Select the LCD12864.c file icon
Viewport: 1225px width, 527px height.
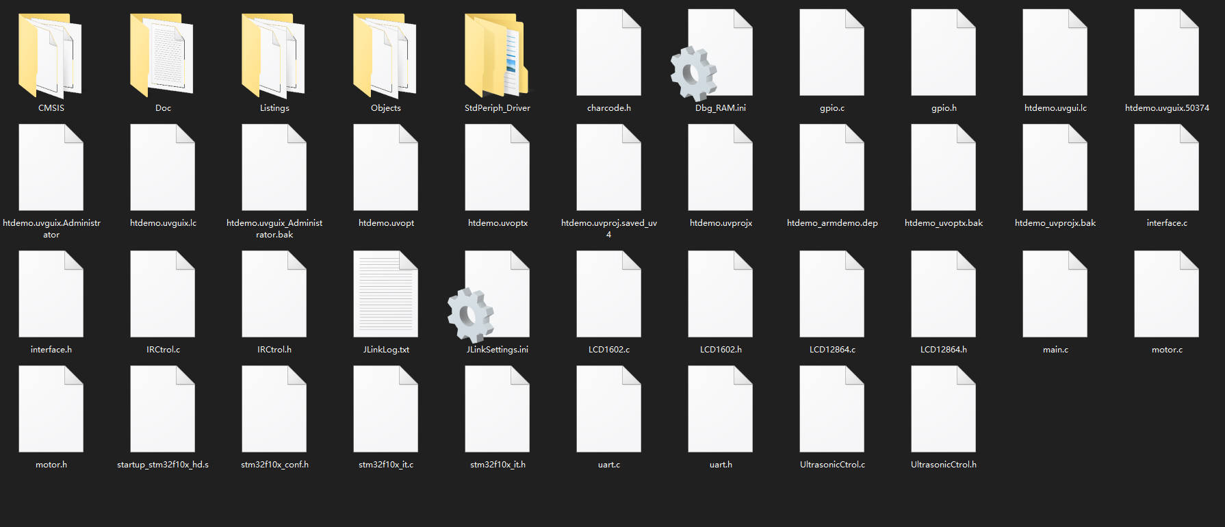[x=831, y=294]
